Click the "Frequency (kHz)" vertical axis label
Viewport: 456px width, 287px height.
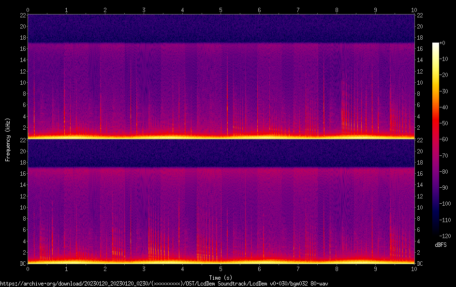pos(8,139)
